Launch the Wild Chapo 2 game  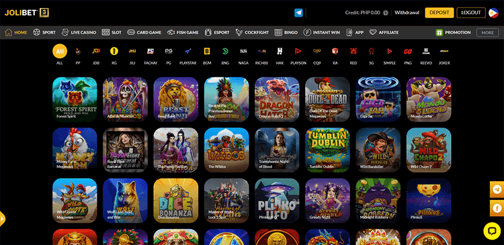tap(429, 150)
